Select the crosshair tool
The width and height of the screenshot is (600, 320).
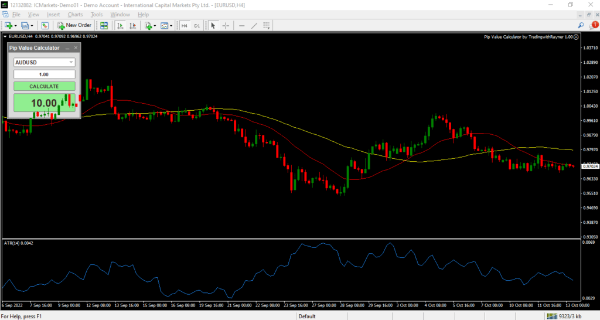pos(226,25)
